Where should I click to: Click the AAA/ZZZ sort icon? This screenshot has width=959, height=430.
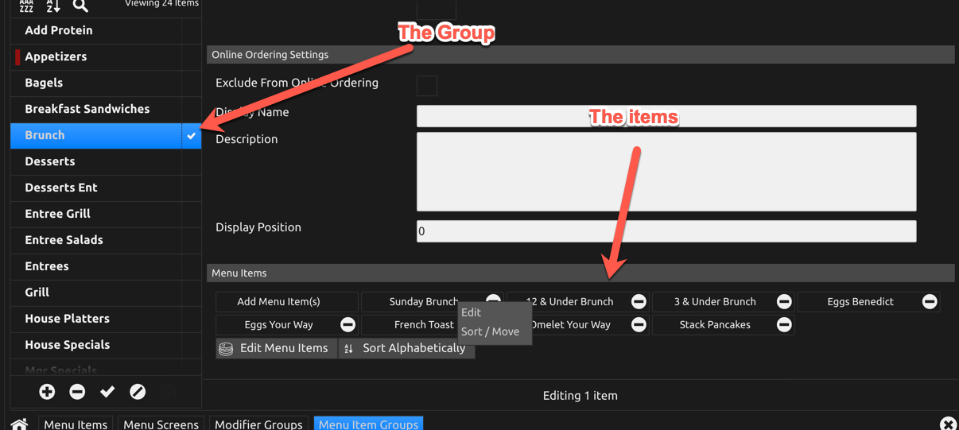[26, 6]
